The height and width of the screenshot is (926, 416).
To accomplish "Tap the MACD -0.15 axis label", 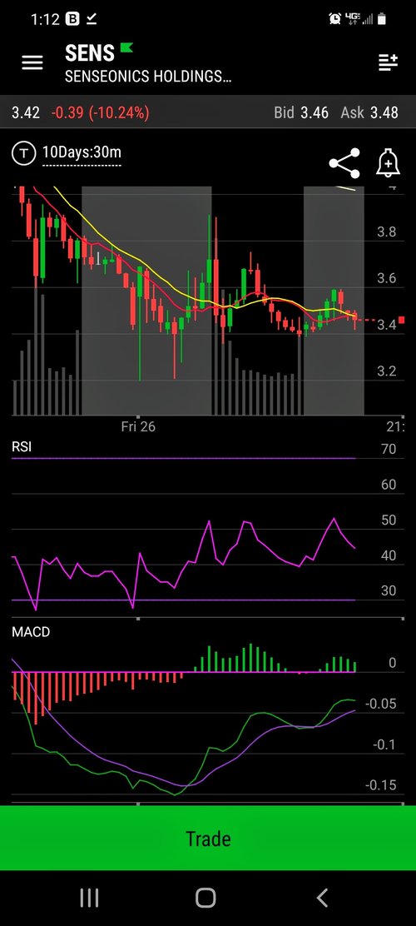I will (380, 785).
